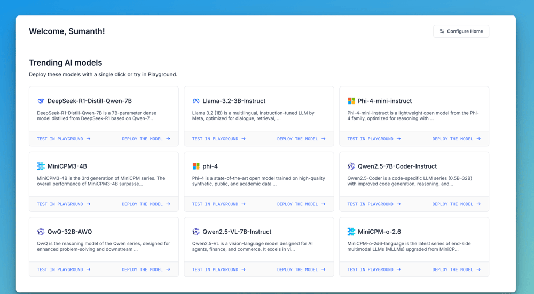534x294 pixels.
Task: Deploy the QwQ-32B-AWQ model
Action: [146, 269]
